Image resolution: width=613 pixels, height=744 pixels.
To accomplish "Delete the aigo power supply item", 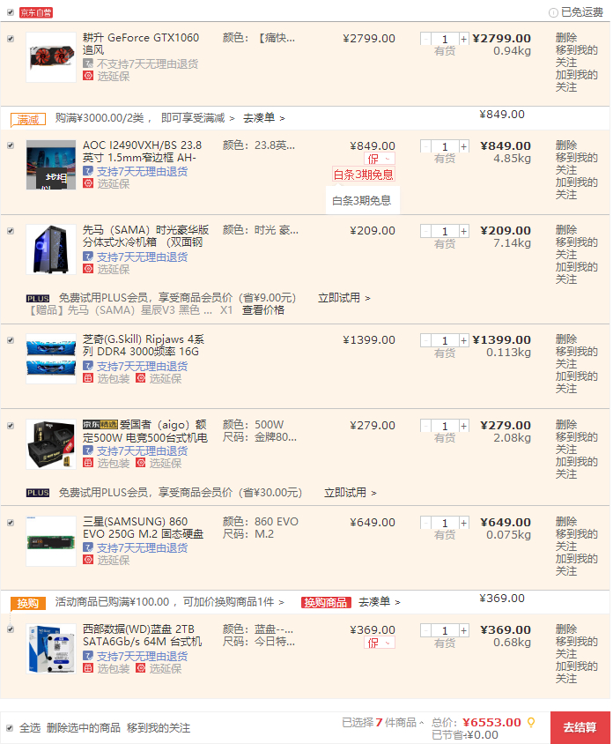I will pos(566,424).
